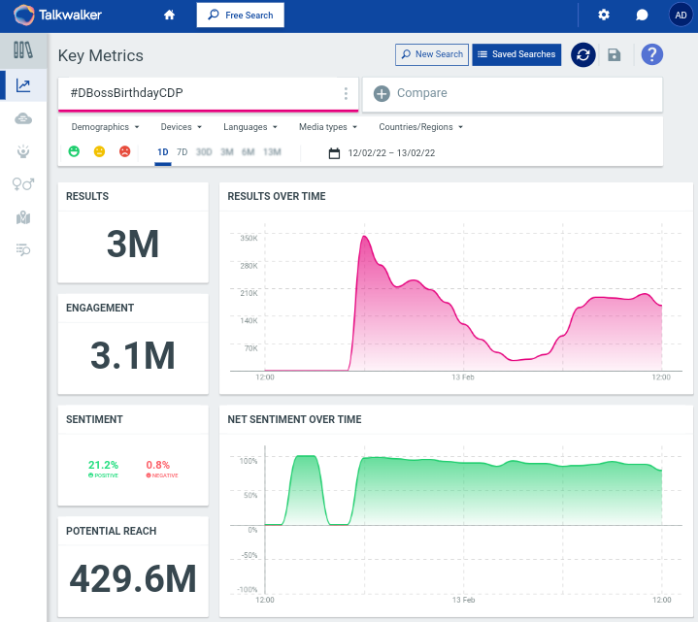Click the Key Metrics page title
The height and width of the screenshot is (622, 698).
tap(101, 55)
